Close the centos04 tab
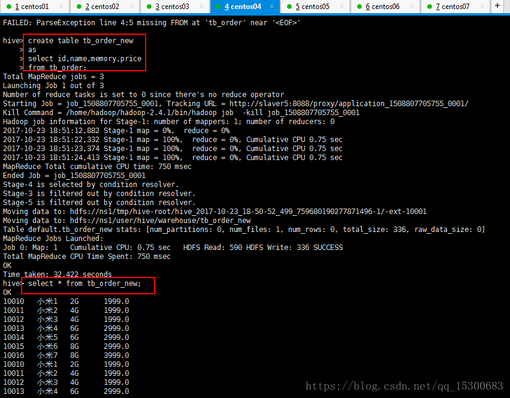 (x=271, y=7)
